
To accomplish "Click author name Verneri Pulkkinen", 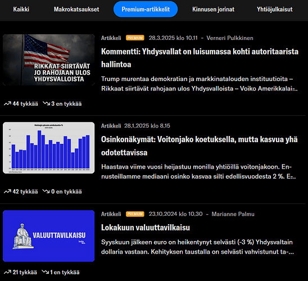I will (x=230, y=38).
